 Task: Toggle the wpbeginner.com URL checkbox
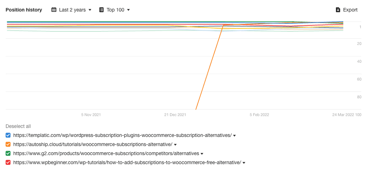pos(8,163)
